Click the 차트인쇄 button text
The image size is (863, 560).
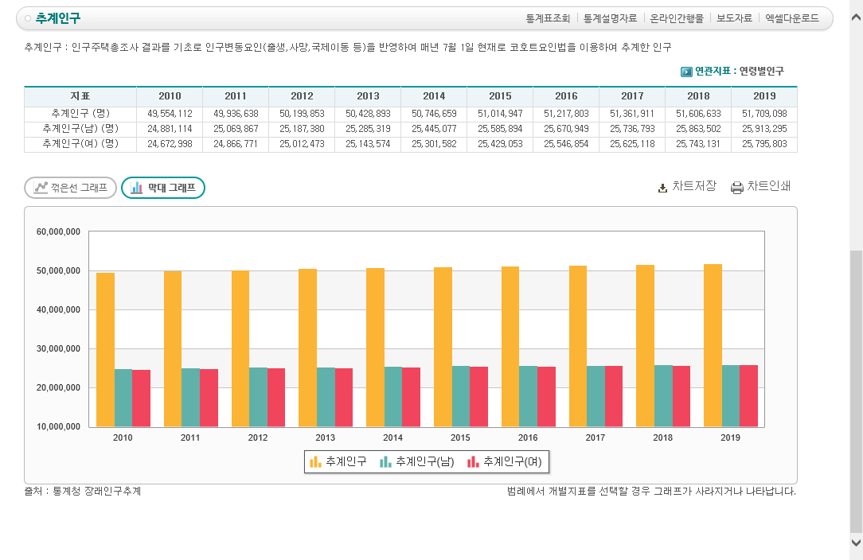click(x=768, y=186)
